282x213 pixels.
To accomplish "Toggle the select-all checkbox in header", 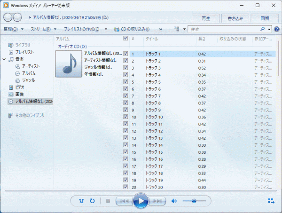I will (125, 38).
